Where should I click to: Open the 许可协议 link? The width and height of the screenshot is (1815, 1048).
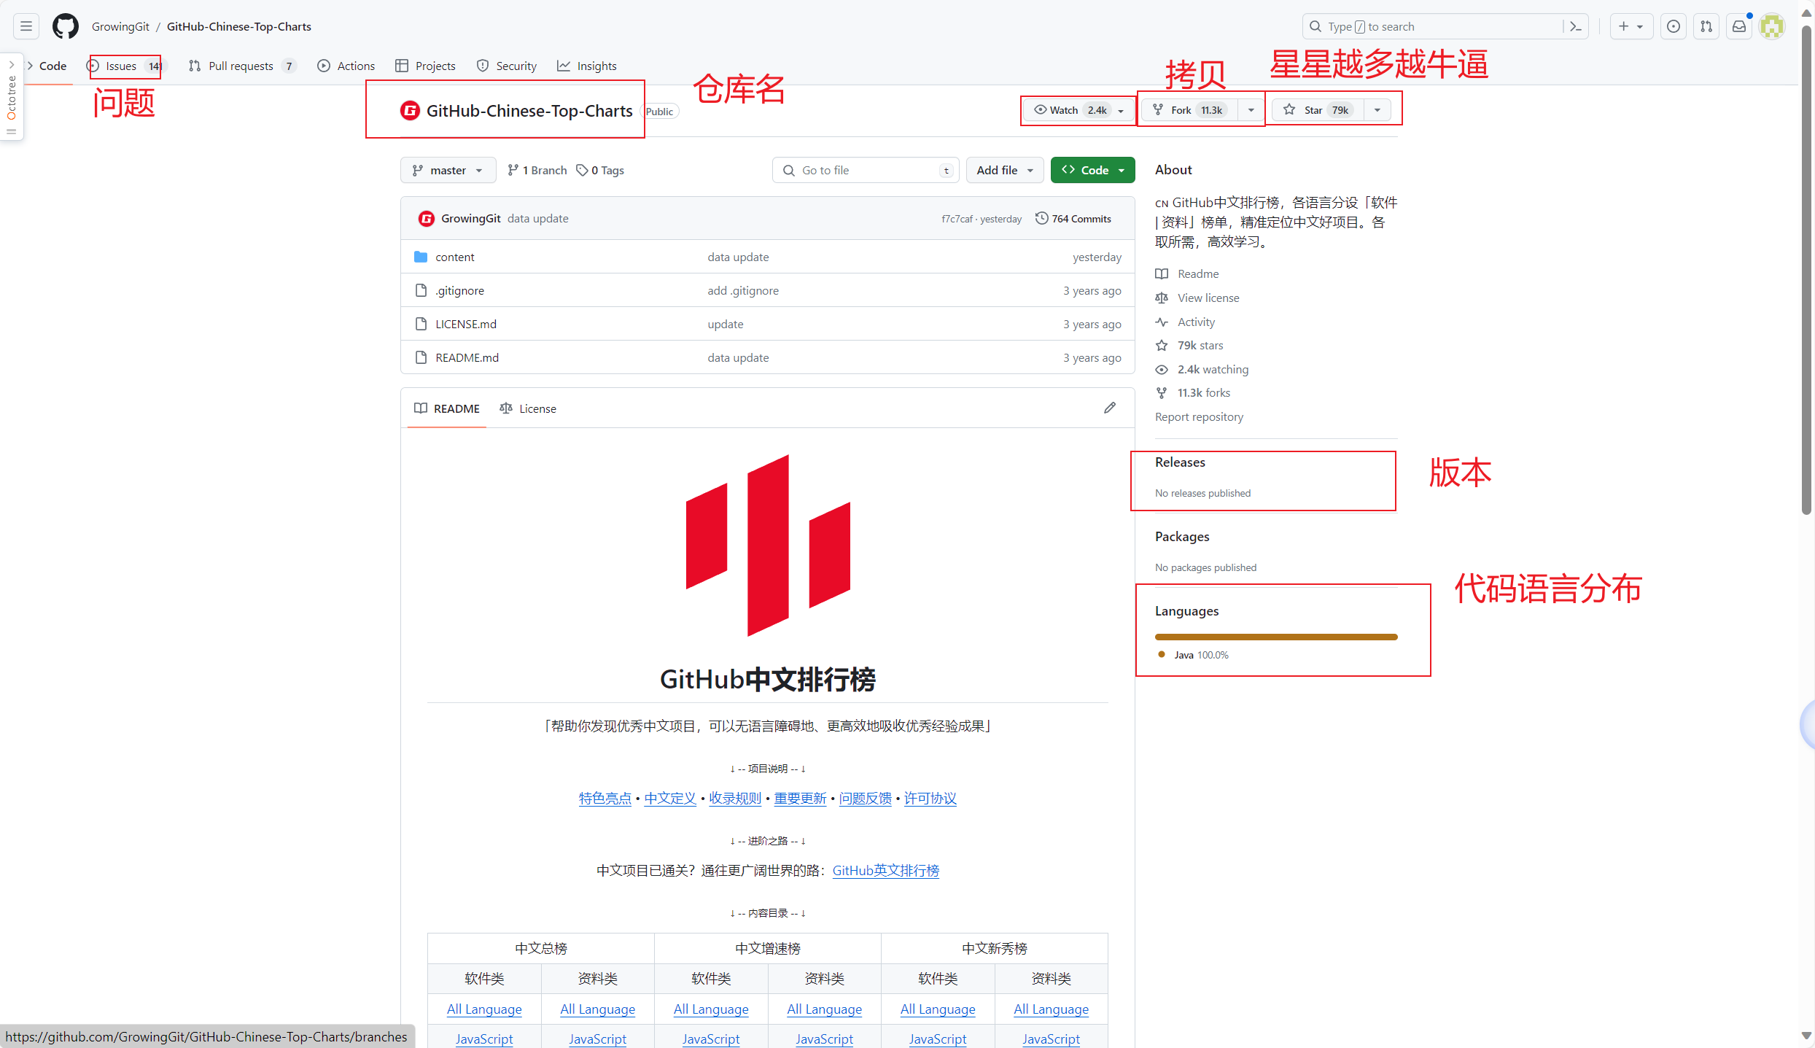click(x=930, y=798)
